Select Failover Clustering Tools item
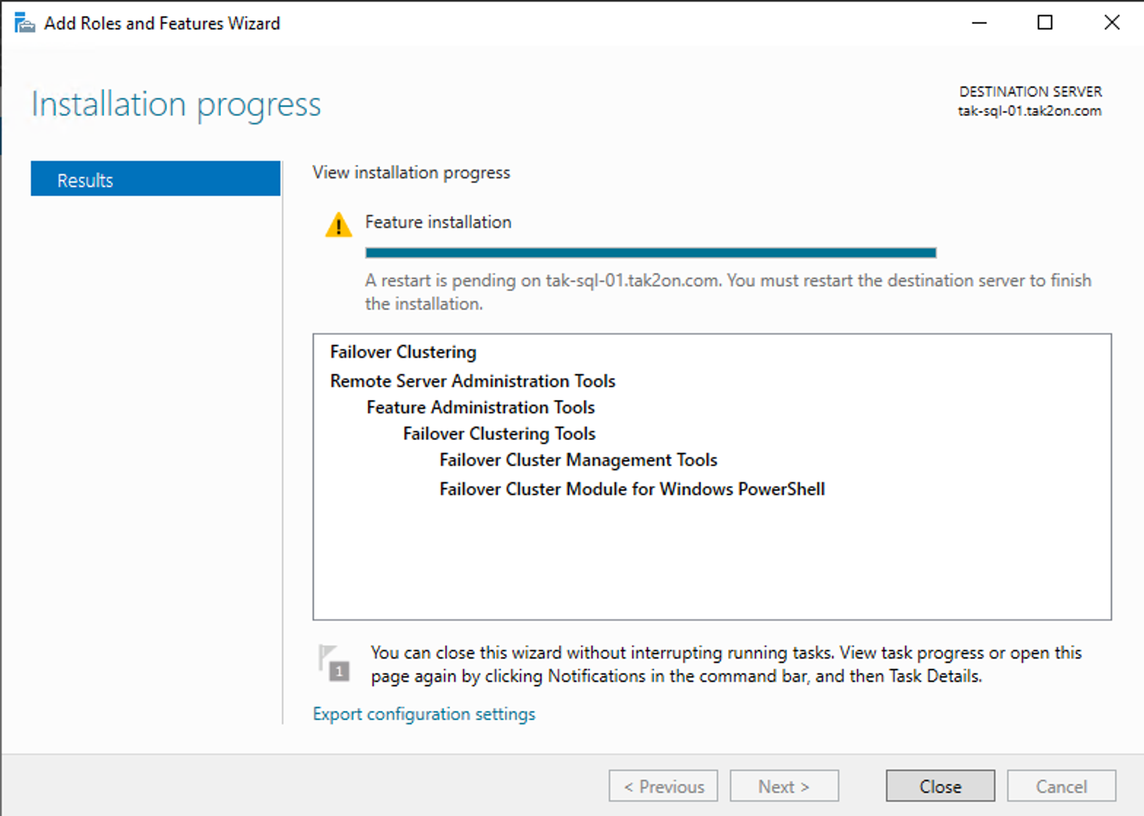The height and width of the screenshot is (816, 1144). 499,434
